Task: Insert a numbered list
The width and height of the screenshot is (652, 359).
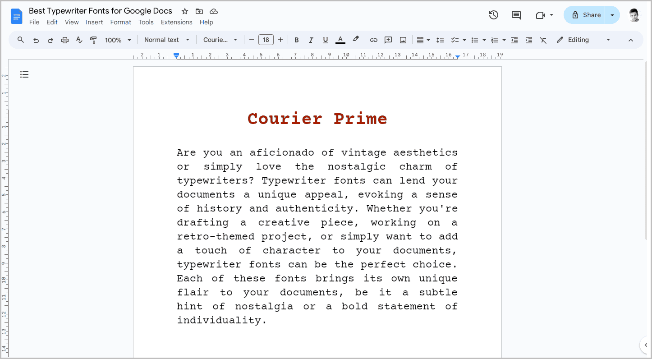Action: tap(495, 40)
